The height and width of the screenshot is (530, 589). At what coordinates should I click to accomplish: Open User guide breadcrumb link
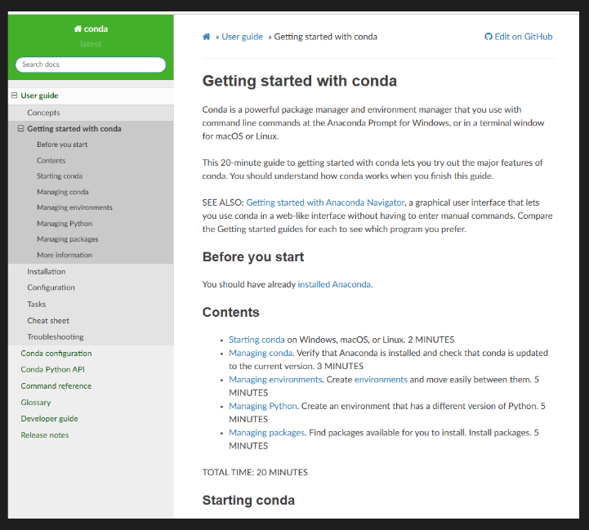(x=242, y=37)
